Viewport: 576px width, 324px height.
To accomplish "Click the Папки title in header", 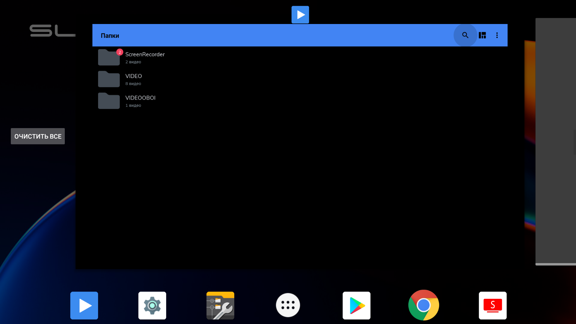I will pyautogui.click(x=110, y=36).
